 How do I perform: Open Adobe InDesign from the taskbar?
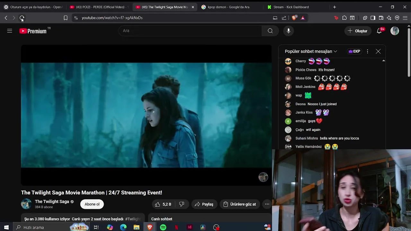[190, 227]
